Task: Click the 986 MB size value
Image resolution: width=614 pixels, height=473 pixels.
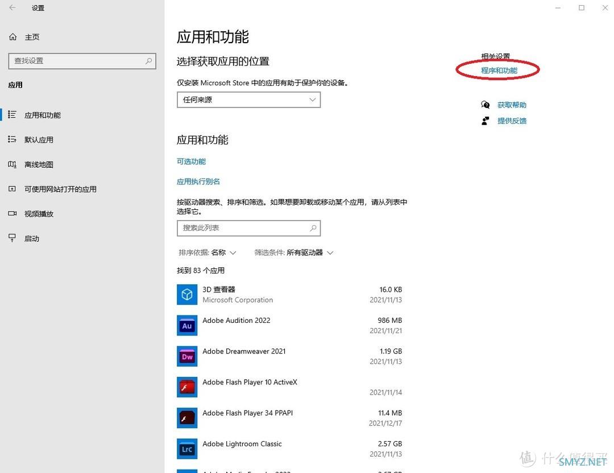Action: click(389, 320)
